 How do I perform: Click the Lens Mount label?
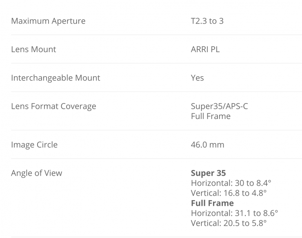click(33, 49)
